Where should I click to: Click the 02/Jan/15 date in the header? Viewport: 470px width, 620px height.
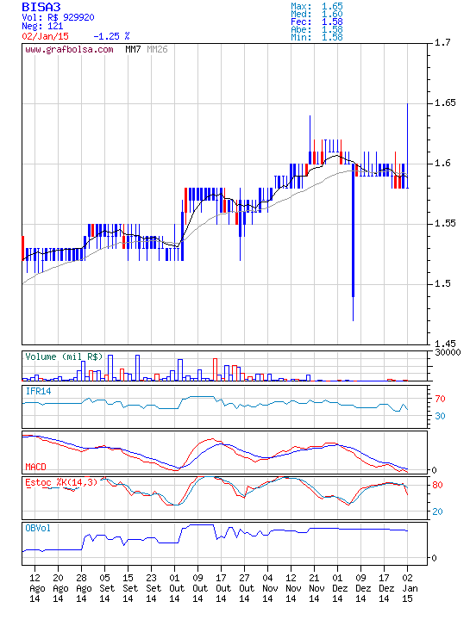pos(45,36)
